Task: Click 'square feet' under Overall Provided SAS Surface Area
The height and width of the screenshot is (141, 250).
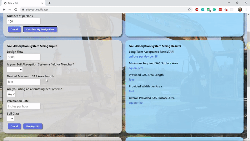Action: click(x=136, y=103)
